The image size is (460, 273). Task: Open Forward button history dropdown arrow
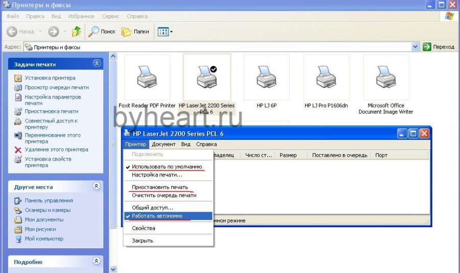tap(64, 31)
